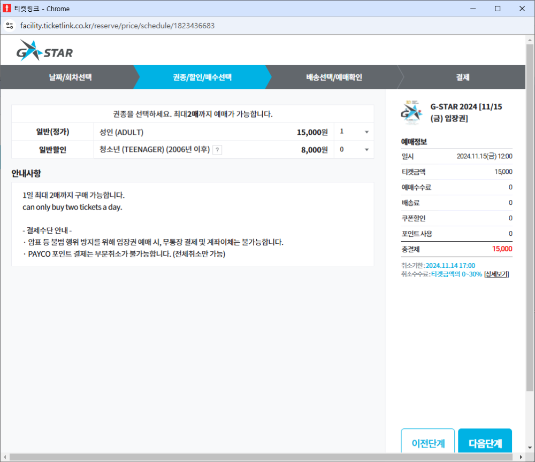This screenshot has height=462, width=535.
Task: Click the vertical scrollbar thumb
Action: coord(530,217)
